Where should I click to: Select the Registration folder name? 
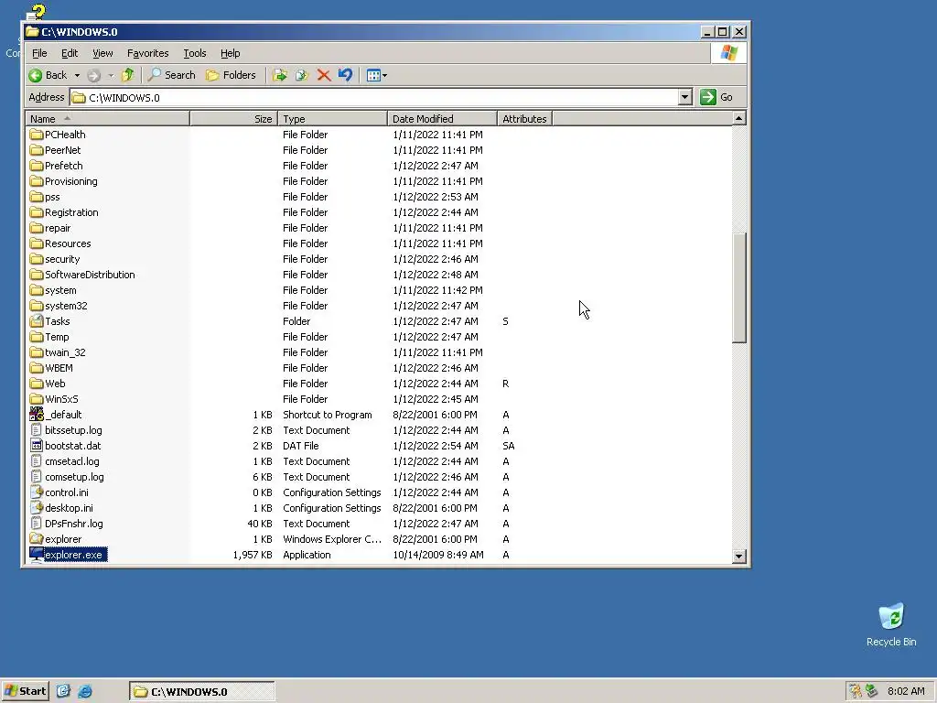(71, 212)
